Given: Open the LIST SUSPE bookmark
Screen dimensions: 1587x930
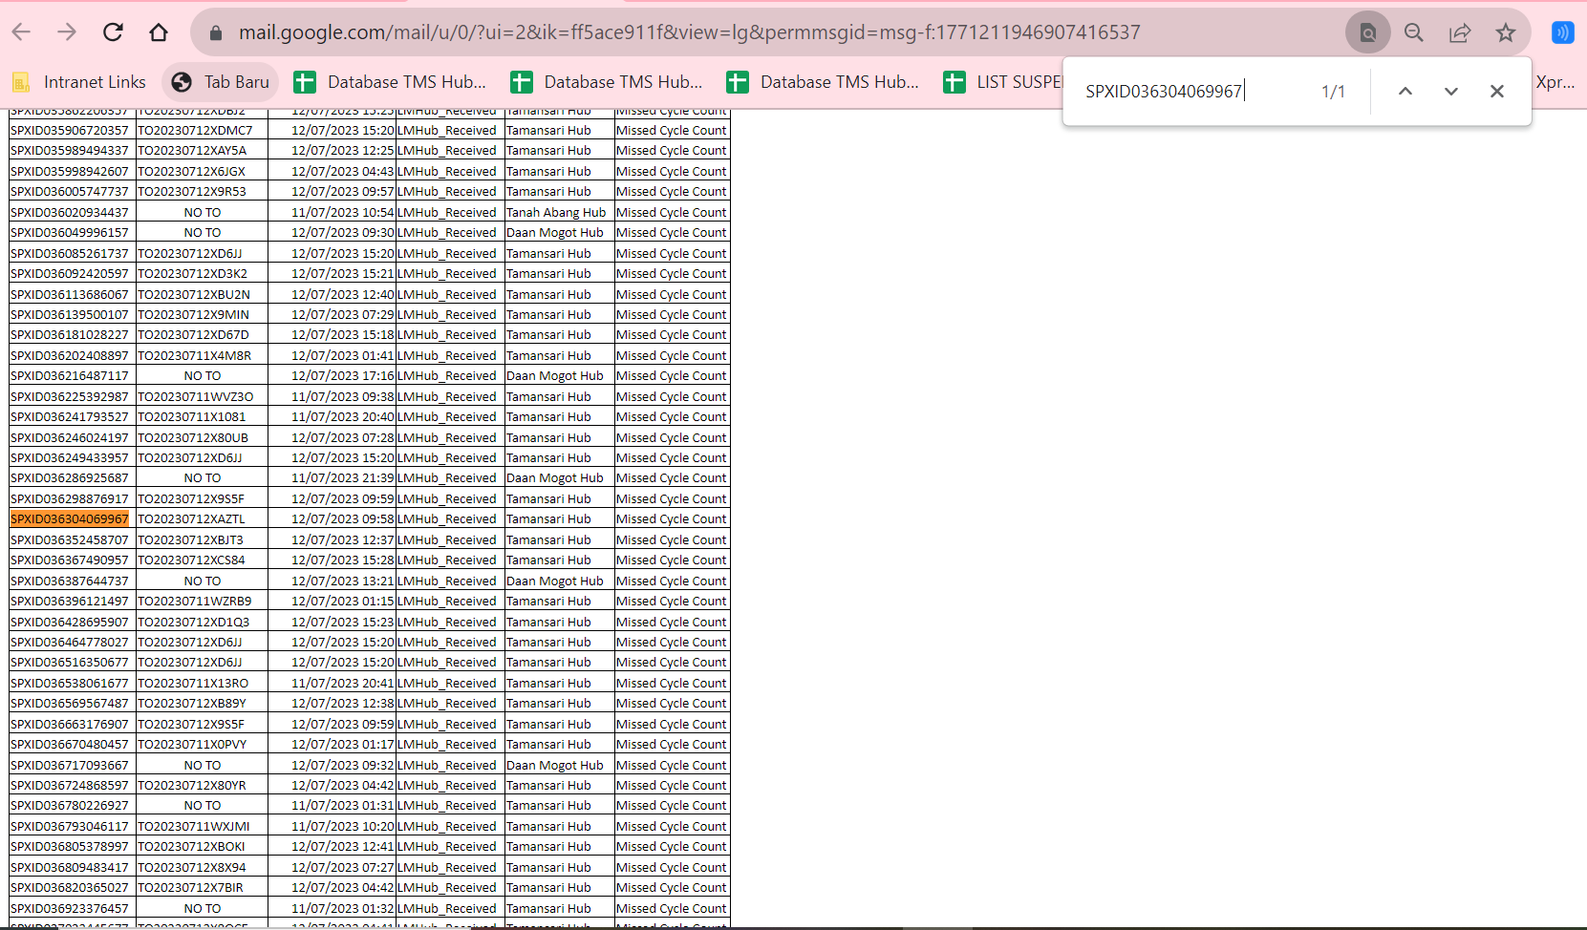Looking at the screenshot, I should coord(1002,82).
